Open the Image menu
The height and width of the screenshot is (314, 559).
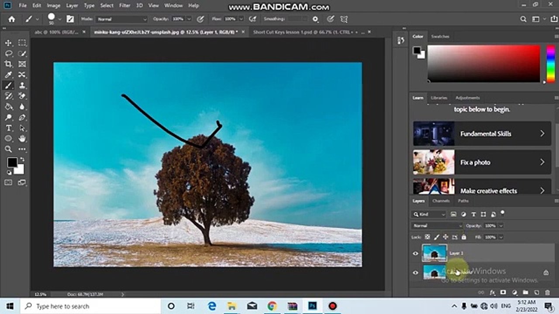point(53,6)
